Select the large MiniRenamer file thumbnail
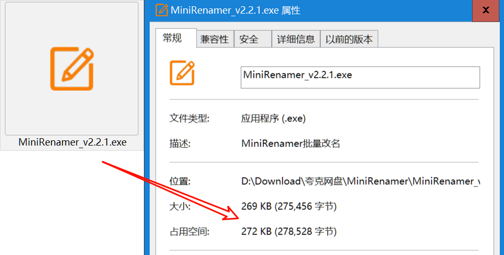 72,69
